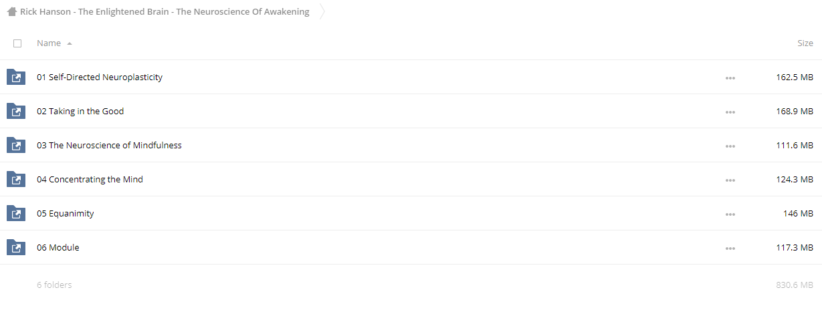Click the 02 Taking in the Good folder icon
822x320 pixels.
pyautogui.click(x=16, y=111)
